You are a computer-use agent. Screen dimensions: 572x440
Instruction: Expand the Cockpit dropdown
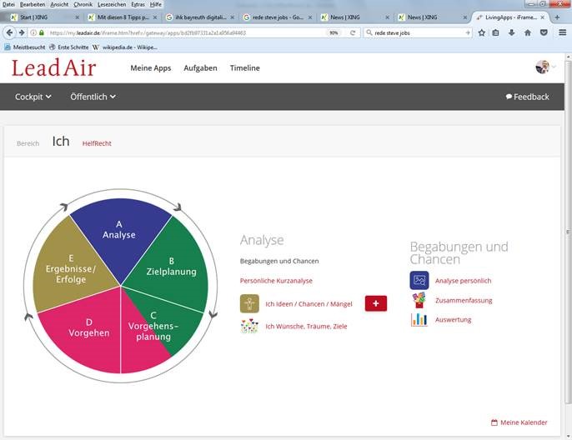click(x=33, y=97)
